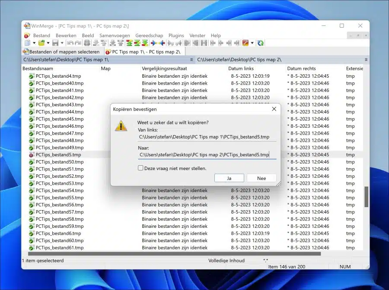The image size is (389, 290).
Task: Click the blue Copy Right arrow icon
Action: [154, 43]
